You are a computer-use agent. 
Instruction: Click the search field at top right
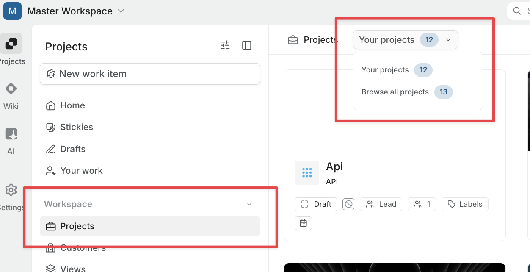click(x=519, y=11)
